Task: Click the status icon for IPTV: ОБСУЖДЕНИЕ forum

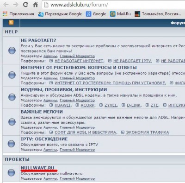Action: (x=12, y=144)
